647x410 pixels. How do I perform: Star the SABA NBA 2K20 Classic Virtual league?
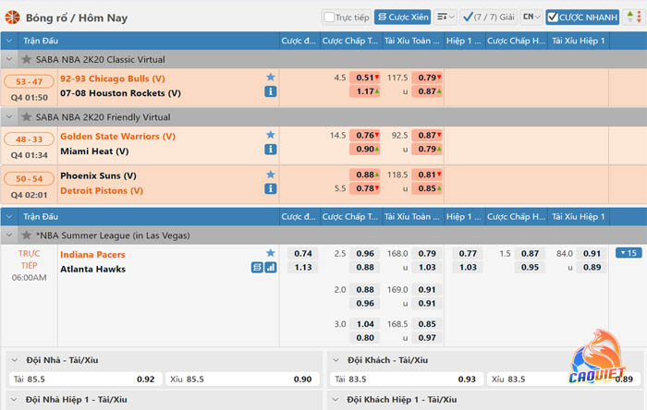tap(27, 59)
